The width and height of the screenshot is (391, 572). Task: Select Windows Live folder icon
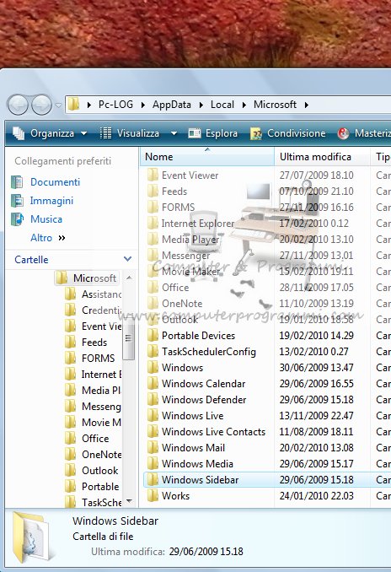pyautogui.click(x=153, y=416)
